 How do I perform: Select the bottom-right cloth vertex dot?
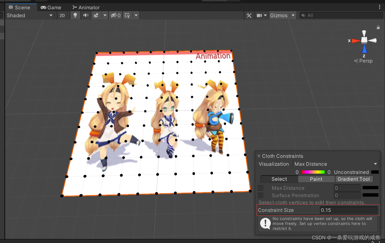click(250, 191)
